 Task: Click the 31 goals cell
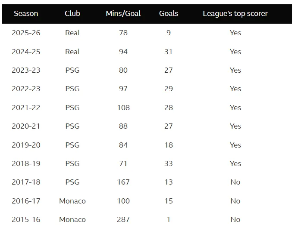169,52
